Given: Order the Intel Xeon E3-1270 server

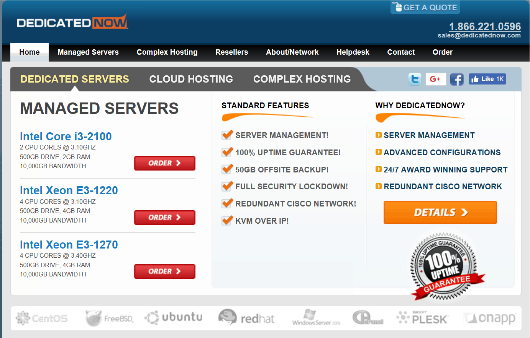Looking at the screenshot, I should point(165,271).
